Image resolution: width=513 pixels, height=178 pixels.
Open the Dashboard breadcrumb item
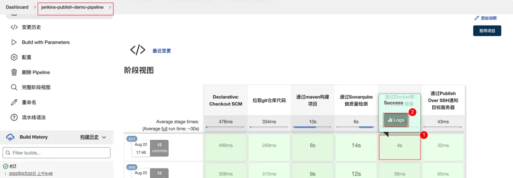pyautogui.click(x=17, y=7)
